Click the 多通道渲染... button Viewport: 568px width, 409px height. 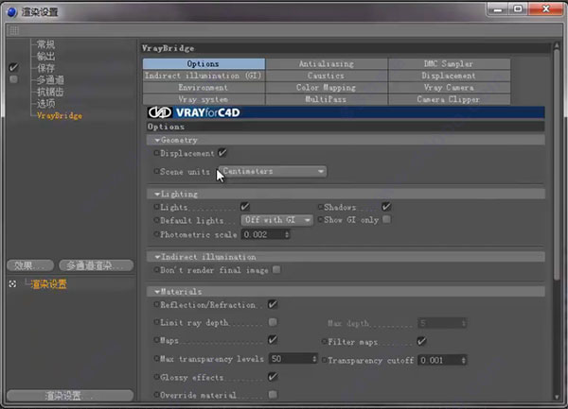[x=96, y=266]
